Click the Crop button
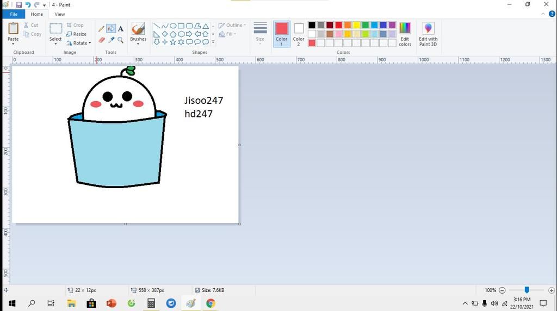The image size is (557, 311). point(75,25)
